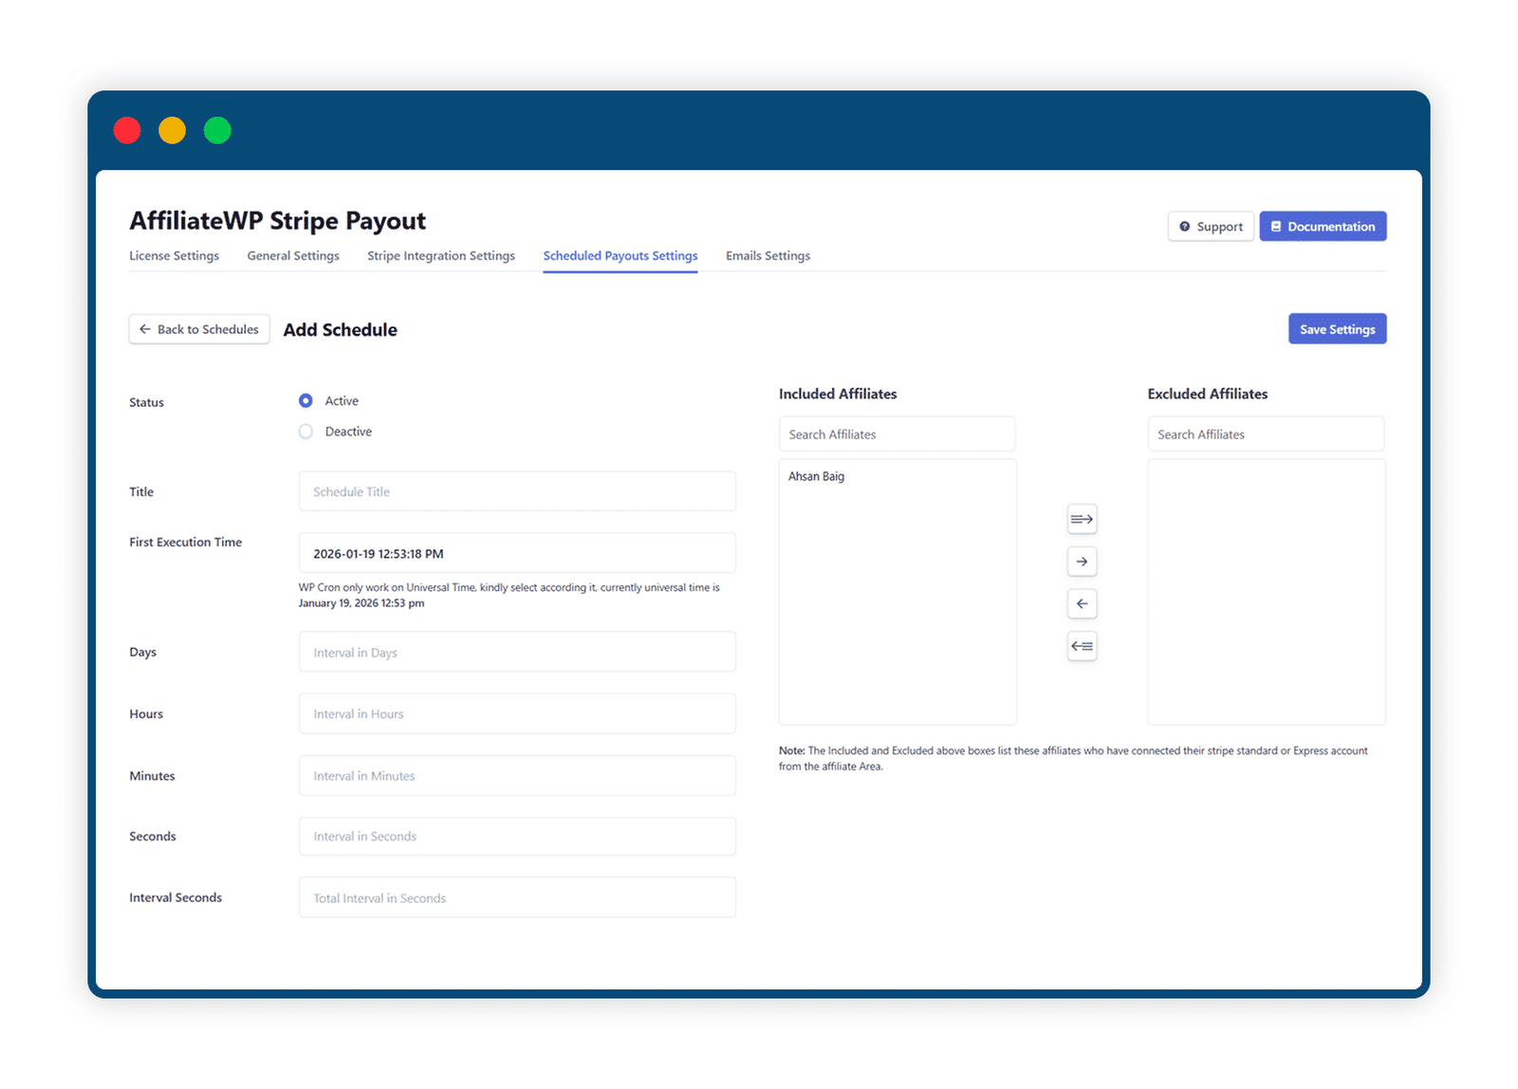Go to Emails Settings tab
1518x1089 pixels.
[x=768, y=256]
